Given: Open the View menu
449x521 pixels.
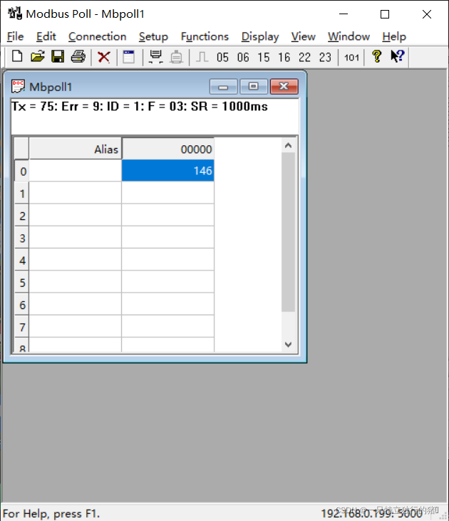Looking at the screenshot, I should [303, 36].
